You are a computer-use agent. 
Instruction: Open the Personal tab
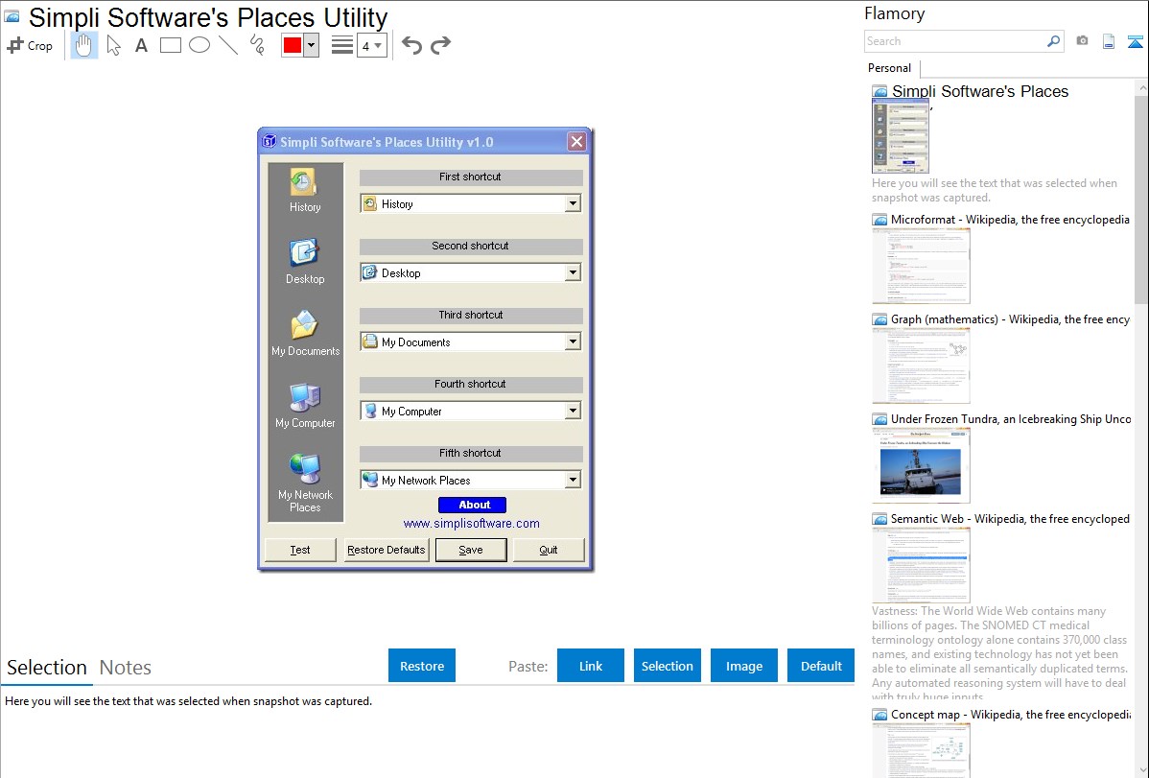coord(890,68)
